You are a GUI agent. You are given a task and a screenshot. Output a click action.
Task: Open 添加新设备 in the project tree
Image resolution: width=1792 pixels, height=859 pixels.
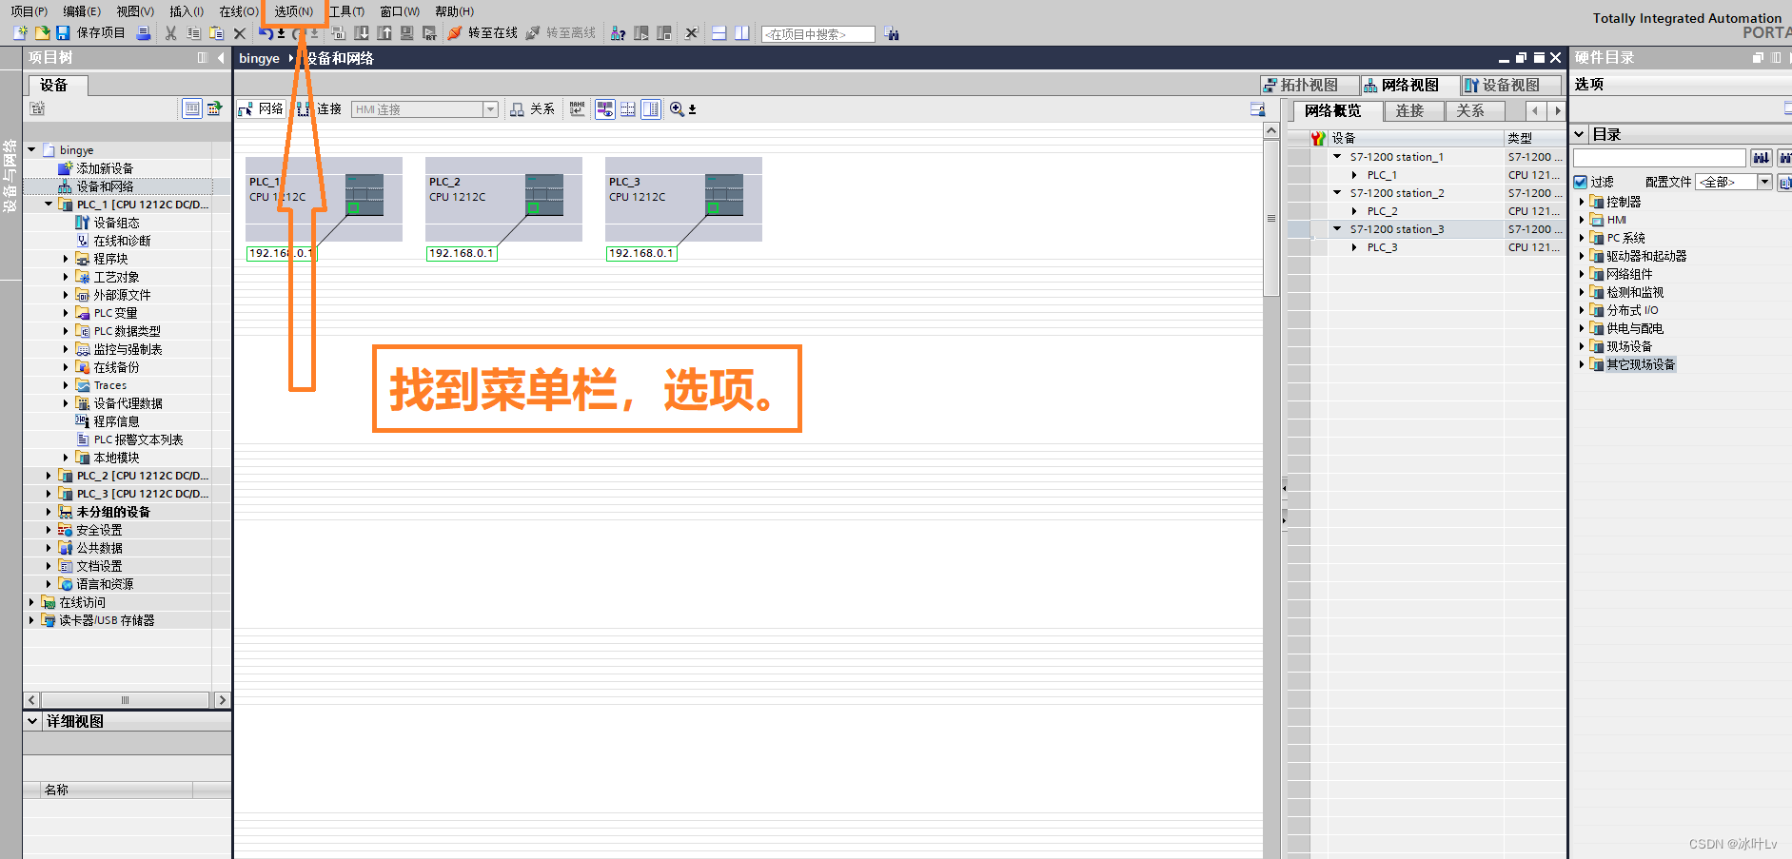pyautogui.click(x=105, y=167)
